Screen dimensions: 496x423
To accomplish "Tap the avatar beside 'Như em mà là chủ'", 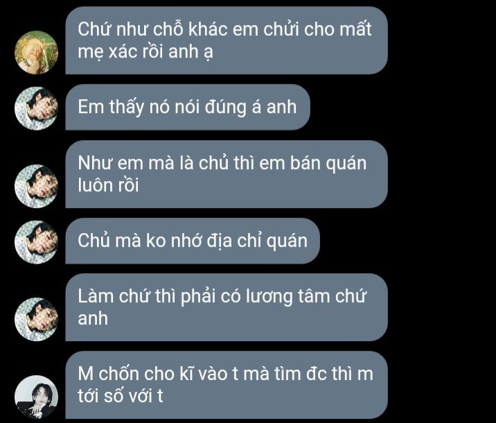I will (x=37, y=186).
